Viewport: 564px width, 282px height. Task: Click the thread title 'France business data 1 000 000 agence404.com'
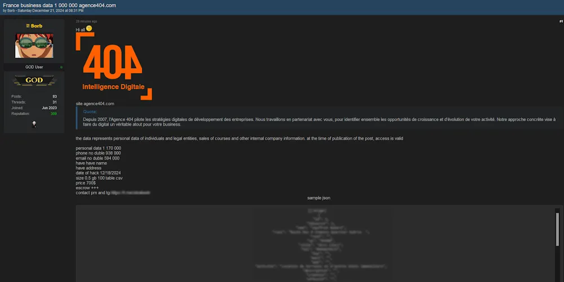tap(59, 6)
